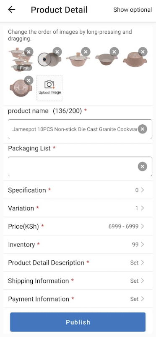Open the Specification settings row
This screenshot has width=156, height=337.
[78, 190]
